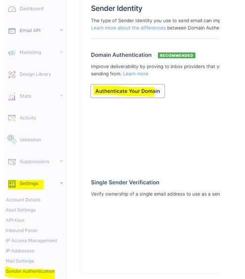Open Learn more about the differences link
The width and height of the screenshot is (245, 279).
[x=128, y=28]
